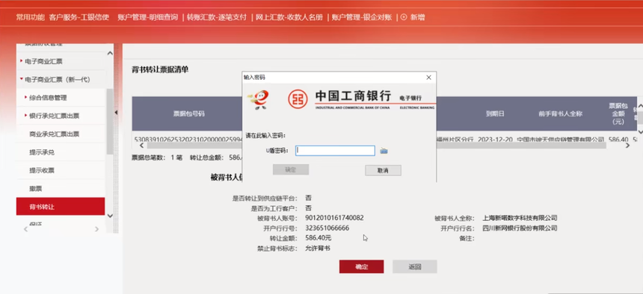Open 账户管理-明细查询 from top menu
Viewport: 643px width, 294px height.
point(147,17)
